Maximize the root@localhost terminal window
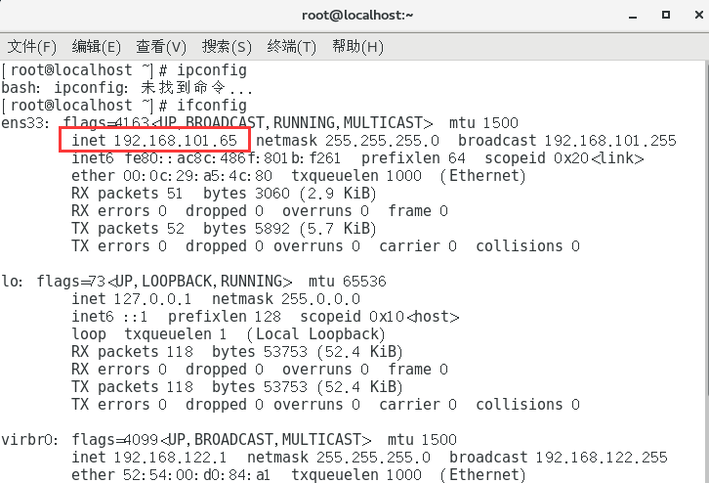The image size is (709, 483). [x=666, y=15]
